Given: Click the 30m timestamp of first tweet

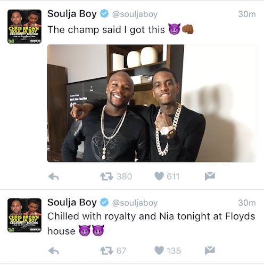Looking at the screenshot, I should point(247,14).
